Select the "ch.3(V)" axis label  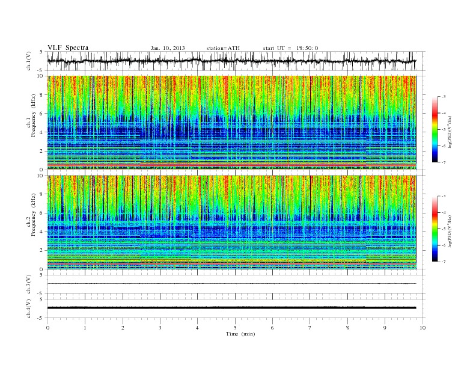tap(29, 284)
